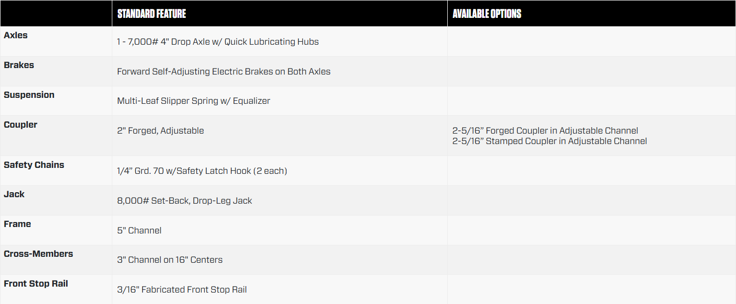Click the 8,000# Set-Back Drop-Leg Jack text
This screenshot has width=736, height=304.
pyautogui.click(x=184, y=201)
